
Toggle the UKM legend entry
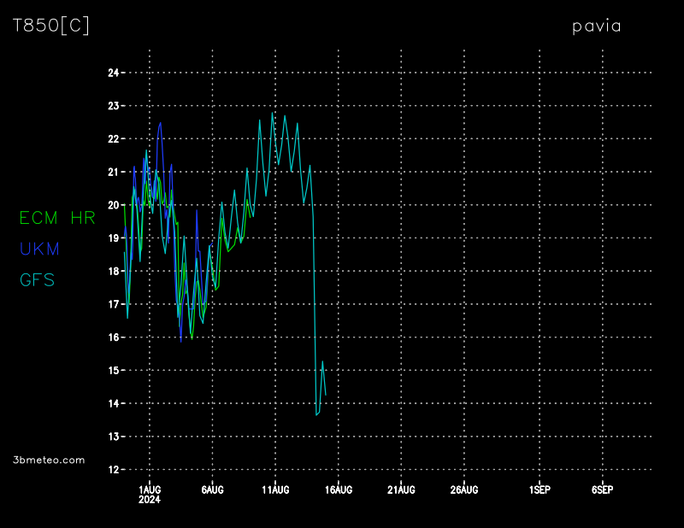[x=39, y=249]
